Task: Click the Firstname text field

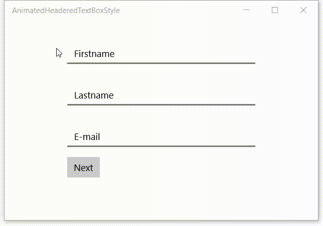Action: [161, 54]
